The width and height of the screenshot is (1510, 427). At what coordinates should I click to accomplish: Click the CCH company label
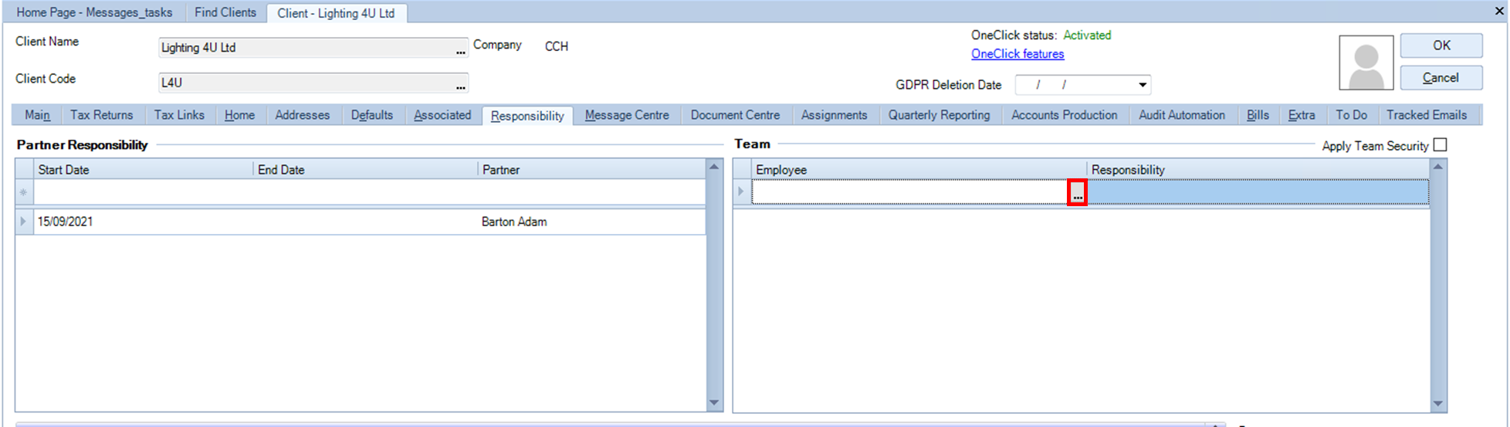tap(557, 47)
